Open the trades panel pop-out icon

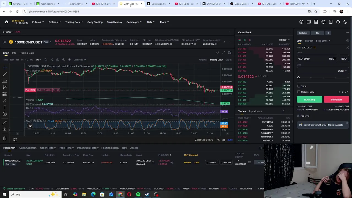(x=283, y=111)
